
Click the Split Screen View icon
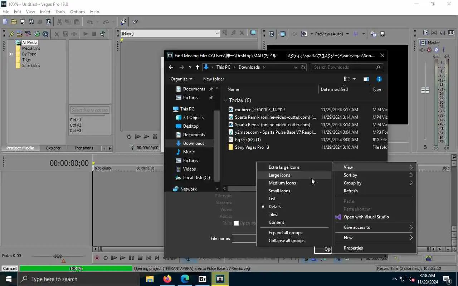tap(304, 34)
